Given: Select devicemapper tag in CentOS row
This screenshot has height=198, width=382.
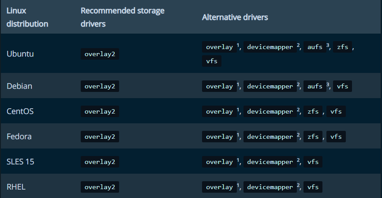Looking at the screenshot, I should tap(270, 111).
